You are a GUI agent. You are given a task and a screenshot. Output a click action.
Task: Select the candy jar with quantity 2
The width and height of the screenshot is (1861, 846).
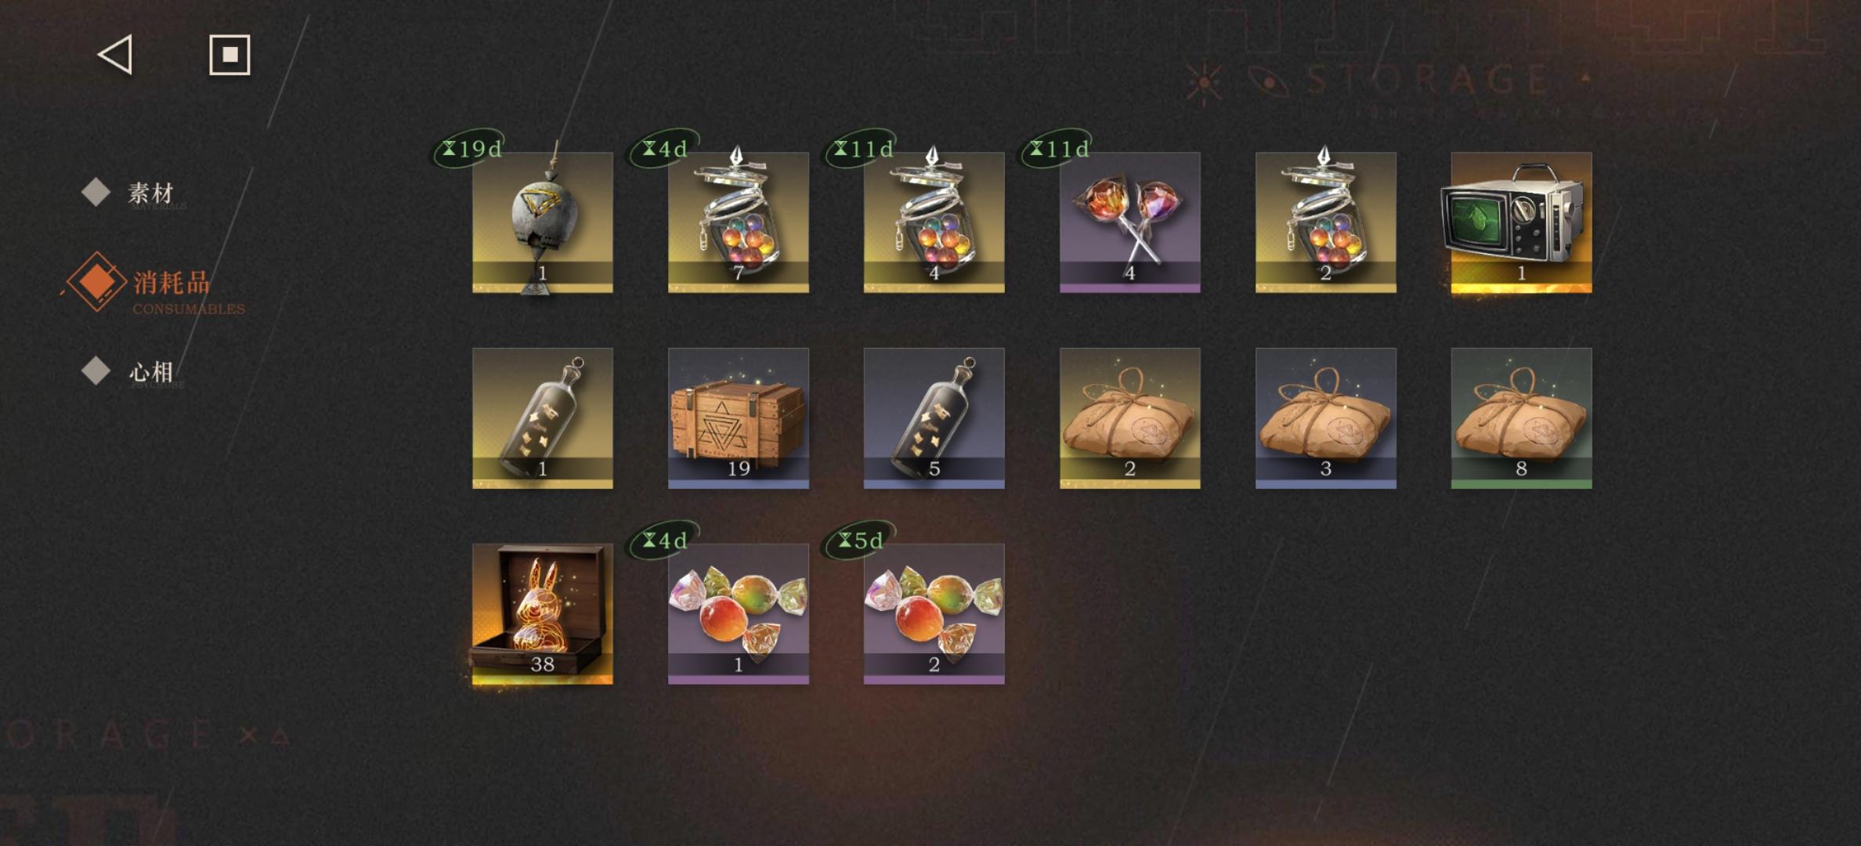pyautogui.click(x=1325, y=222)
